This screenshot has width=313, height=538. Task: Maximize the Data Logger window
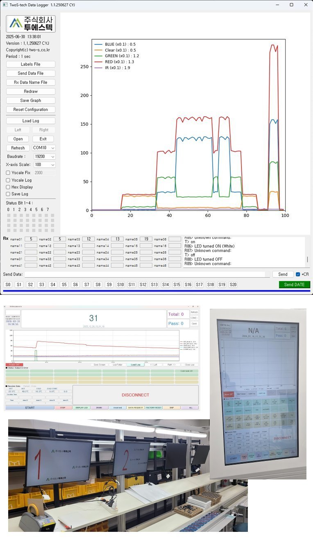click(x=291, y=5)
